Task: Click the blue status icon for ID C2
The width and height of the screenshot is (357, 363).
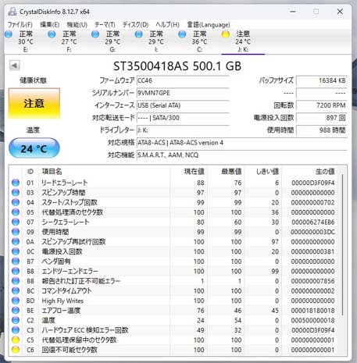Action: click(x=16, y=320)
